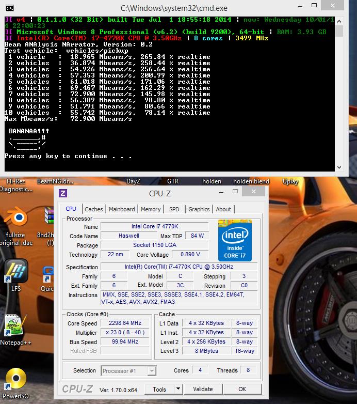This screenshot has height=404, width=357.
Task: Click the Validate button
Action: tap(203, 389)
